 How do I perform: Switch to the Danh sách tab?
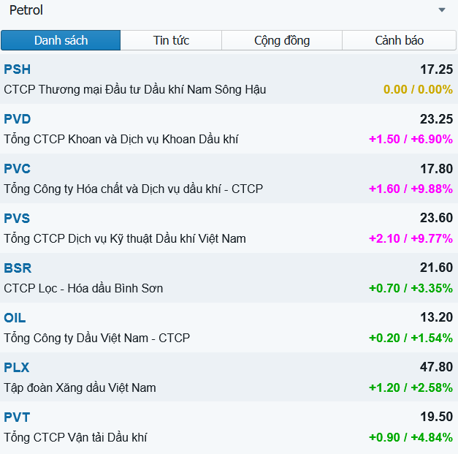(x=61, y=40)
